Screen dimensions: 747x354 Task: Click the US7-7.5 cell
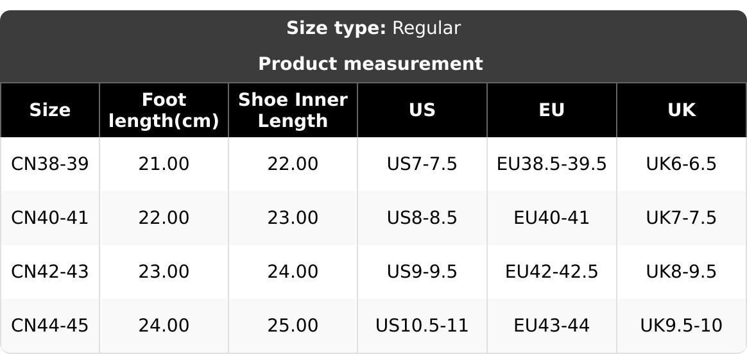422,164
